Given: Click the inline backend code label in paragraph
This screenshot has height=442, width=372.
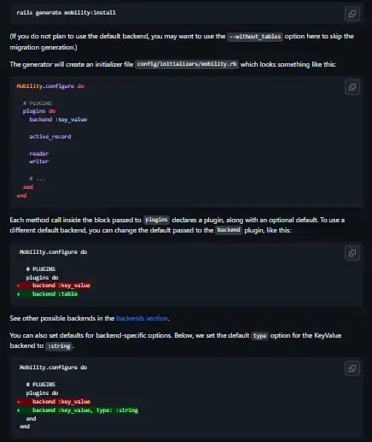Looking at the screenshot, I should click(x=229, y=230).
